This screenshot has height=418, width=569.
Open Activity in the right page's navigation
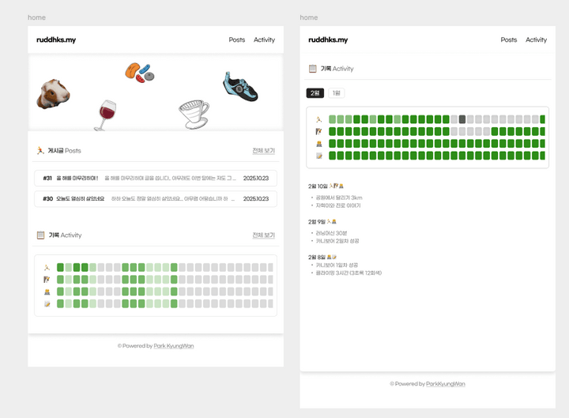coord(536,40)
